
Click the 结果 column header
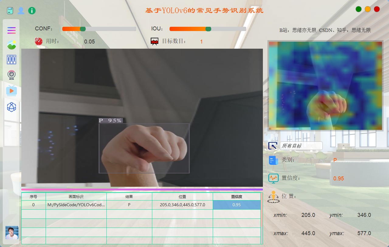[x=129, y=197]
